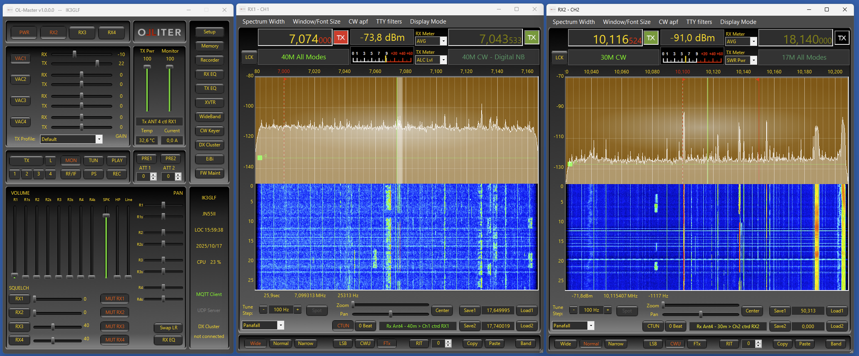The image size is (859, 356).
Task: Expand the Panafall display dropdown in RX1
Action: point(281,325)
